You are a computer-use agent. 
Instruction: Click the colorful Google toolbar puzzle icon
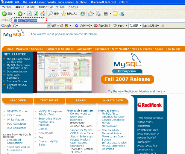click(x=66, y=25)
